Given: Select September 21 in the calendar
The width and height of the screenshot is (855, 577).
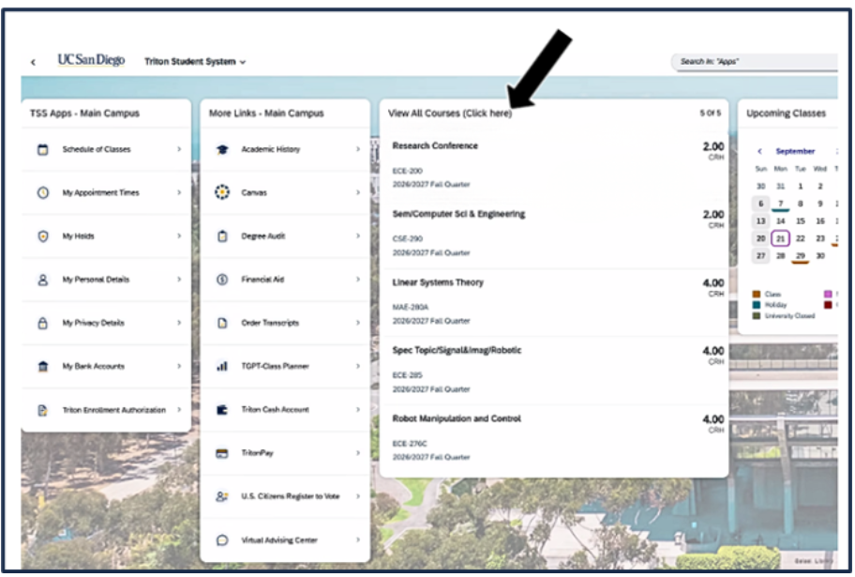Looking at the screenshot, I should pyautogui.click(x=780, y=238).
